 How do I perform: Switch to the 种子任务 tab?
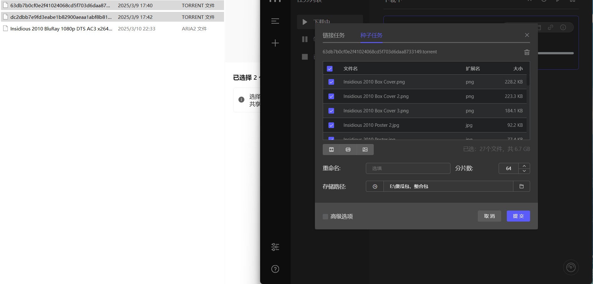pos(372,35)
